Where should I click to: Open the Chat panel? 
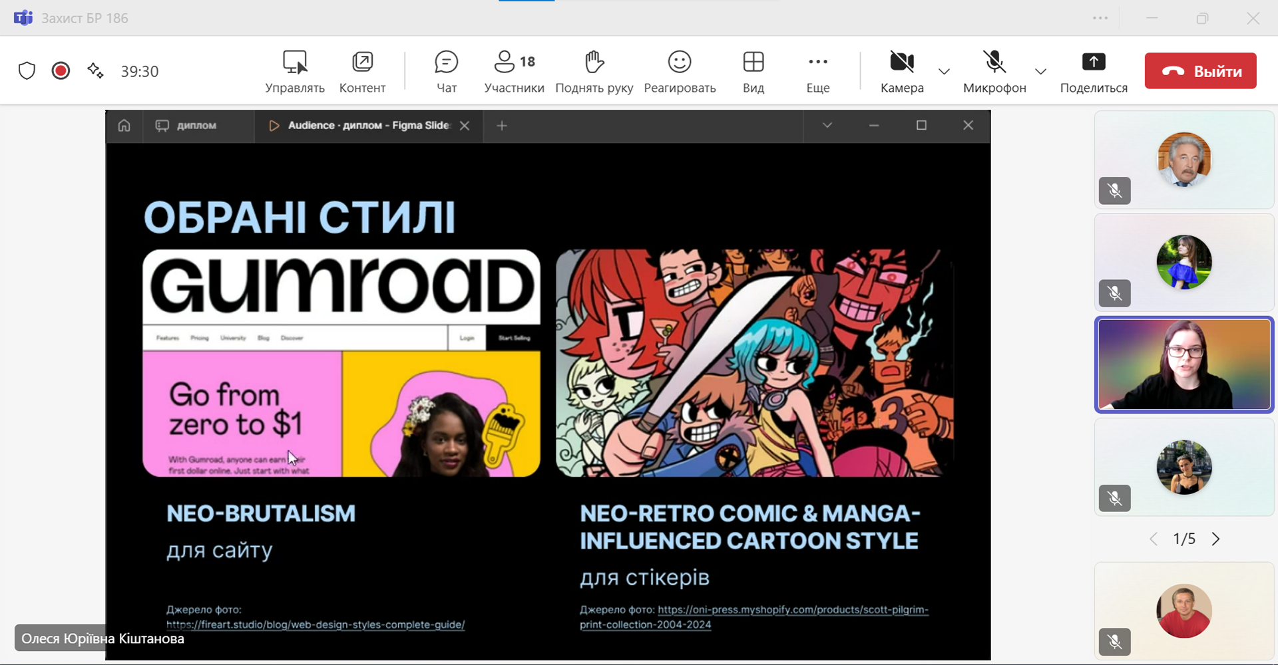coord(446,70)
